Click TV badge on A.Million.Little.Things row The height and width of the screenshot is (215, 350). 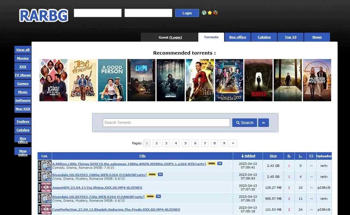click(x=220, y=164)
